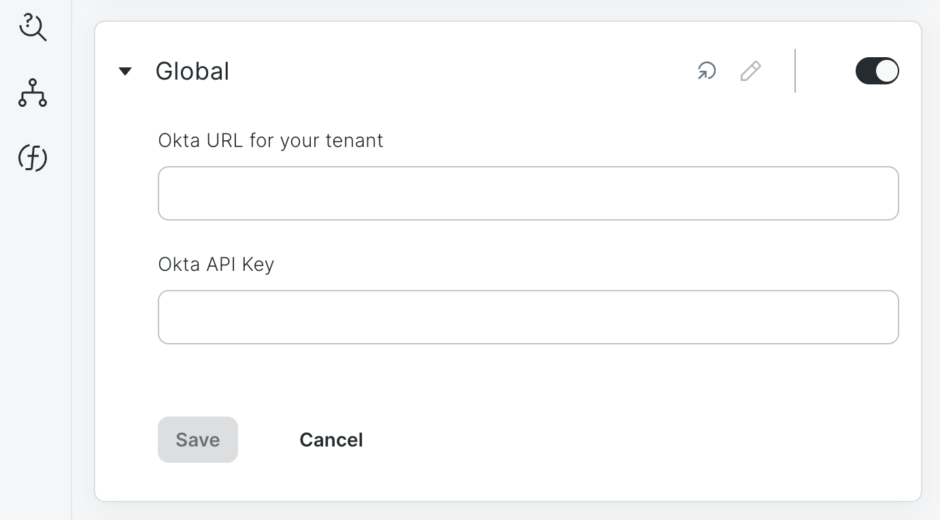
Task: Click the Global section heading
Action: coord(192,71)
